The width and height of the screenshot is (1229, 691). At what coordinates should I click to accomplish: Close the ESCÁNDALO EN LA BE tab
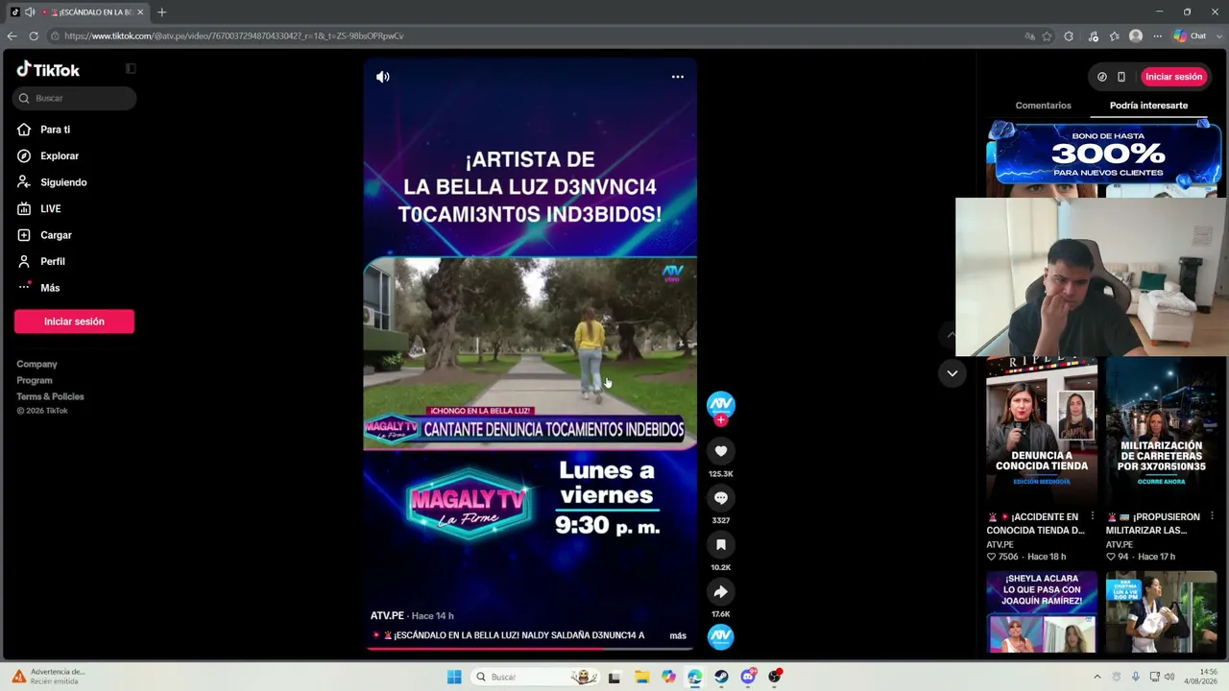[x=140, y=12]
